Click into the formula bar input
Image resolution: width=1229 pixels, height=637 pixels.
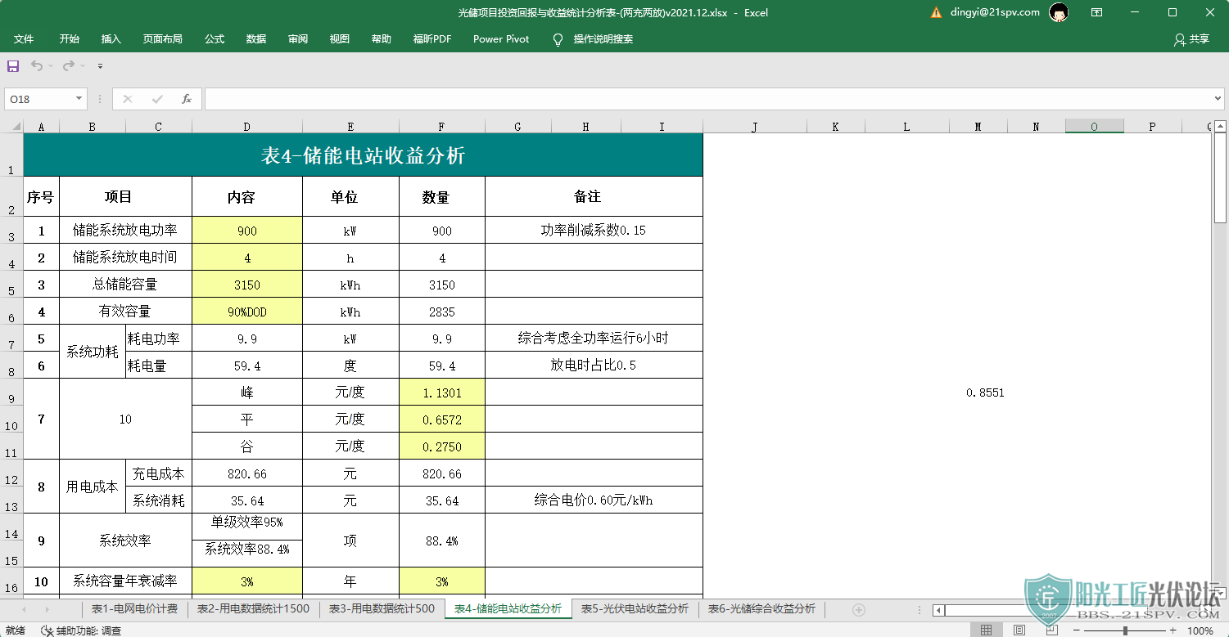tap(708, 99)
